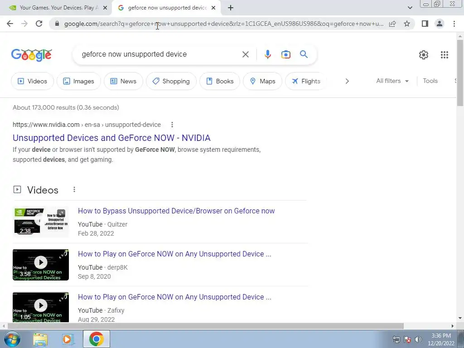The width and height of the screenshot is (464, 348).
Task: Open the Chrome side panel
Action: click(x=425, y=24)
